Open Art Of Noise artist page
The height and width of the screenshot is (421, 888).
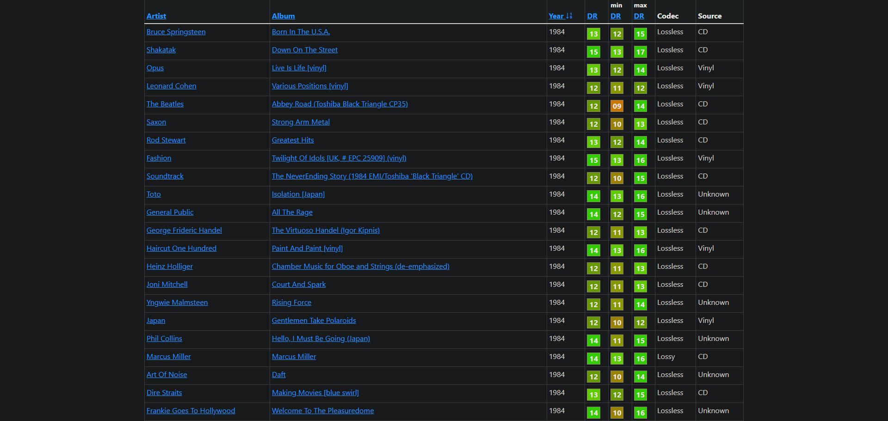(x=166, y=375)
